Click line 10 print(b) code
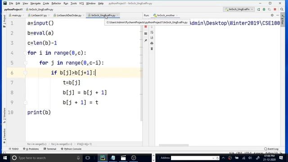Viewport: 288px width, 162px height. (x=39, y=112)
